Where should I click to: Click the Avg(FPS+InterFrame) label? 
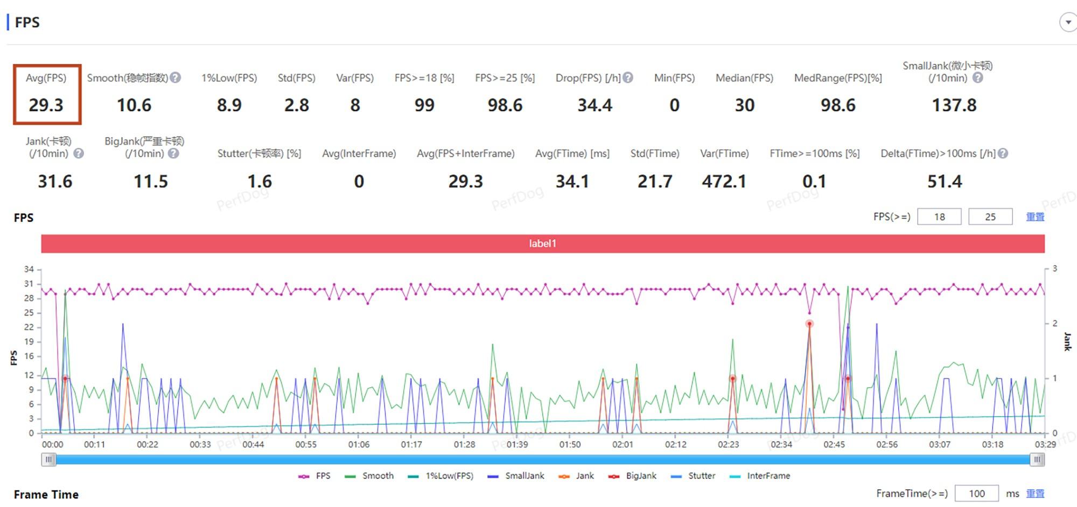tap(466, 154)
